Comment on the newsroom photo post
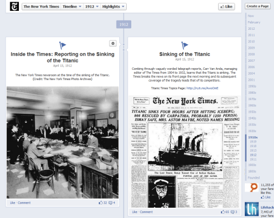Screen dimensions: 274x218 (24, 203)
